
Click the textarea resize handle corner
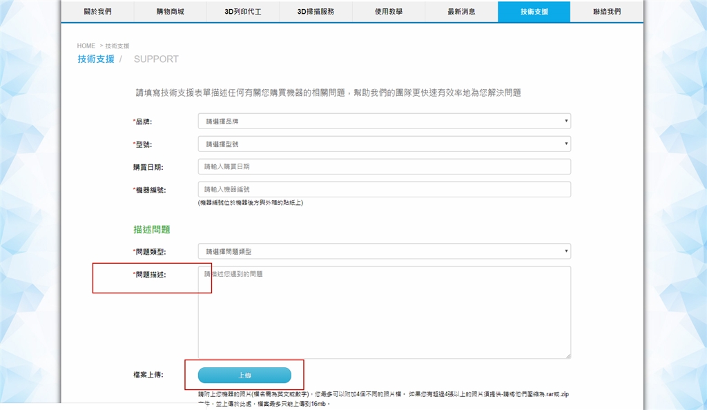coord(568,355)
